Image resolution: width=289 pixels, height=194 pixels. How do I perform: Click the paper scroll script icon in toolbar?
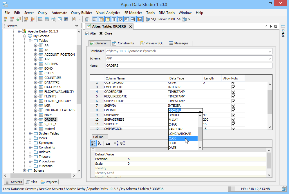(x=87, y=19)
